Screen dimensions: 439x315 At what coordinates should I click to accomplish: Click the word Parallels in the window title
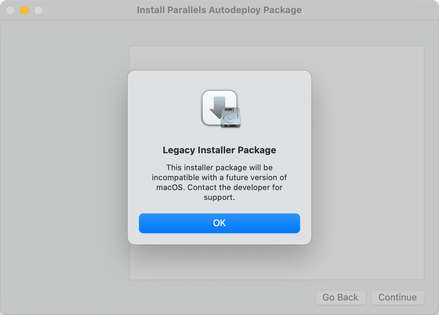coord(186,10)
